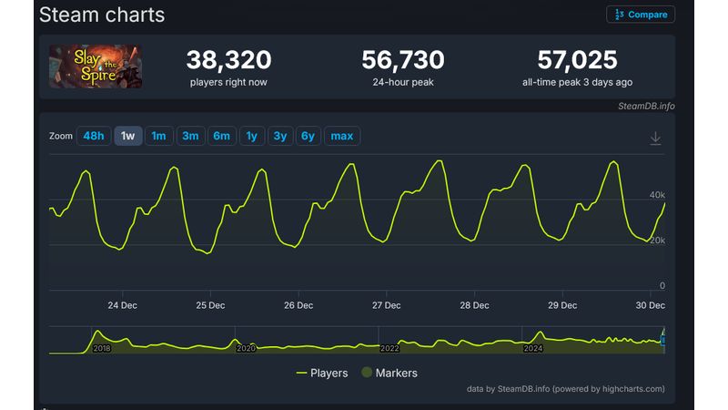
Task: Select the 1y zoom button
Action: (x=252, y=136)
